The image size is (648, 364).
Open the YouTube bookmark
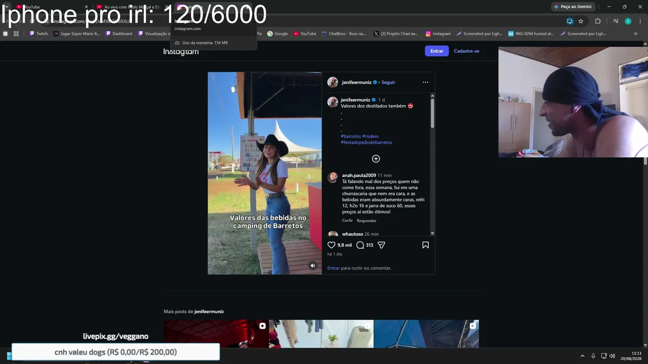click(x=305, y=34)
